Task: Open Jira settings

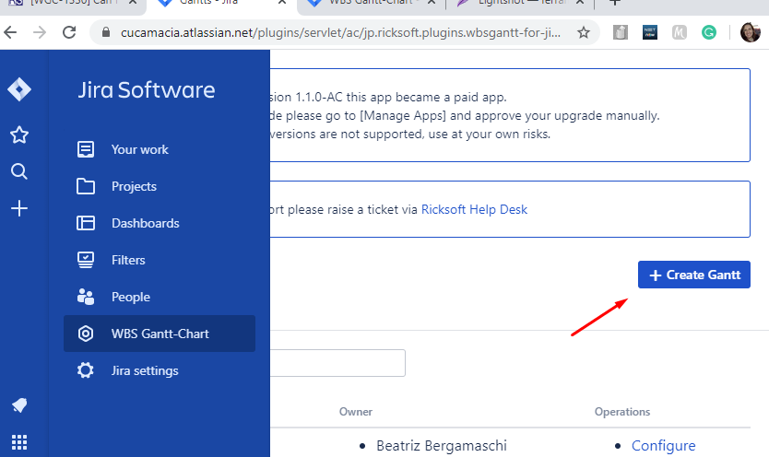Action: 145,370
